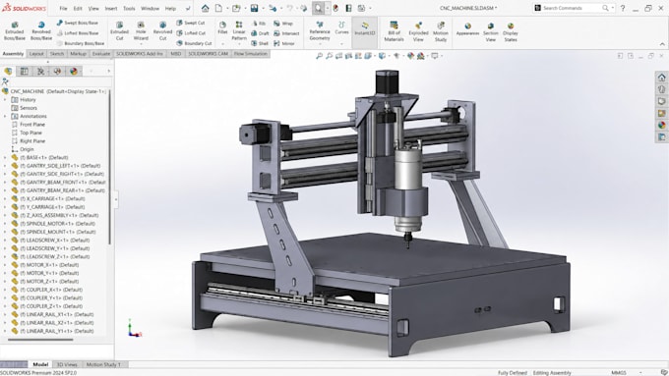Screen dimensions: 669x376
Task: Select Top Plane in feature tree
Action: coord(30,133)
